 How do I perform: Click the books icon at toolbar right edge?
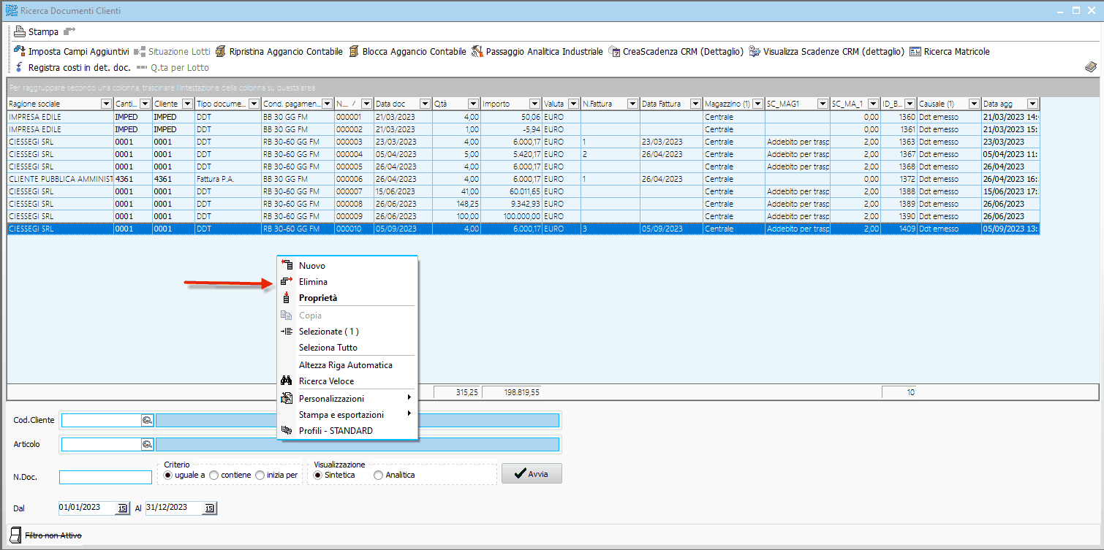click(x=1091, y=67)
